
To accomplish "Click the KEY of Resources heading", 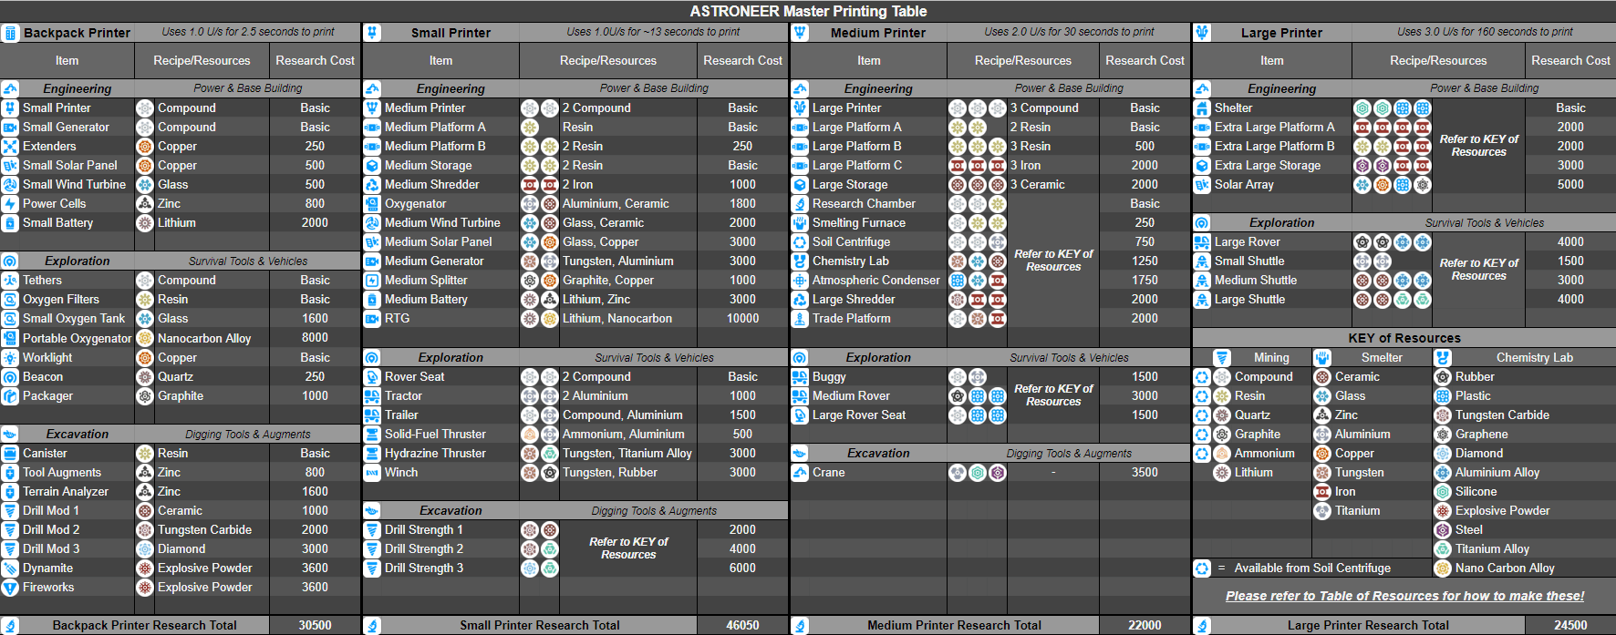I will click(x=1404, y=338).
